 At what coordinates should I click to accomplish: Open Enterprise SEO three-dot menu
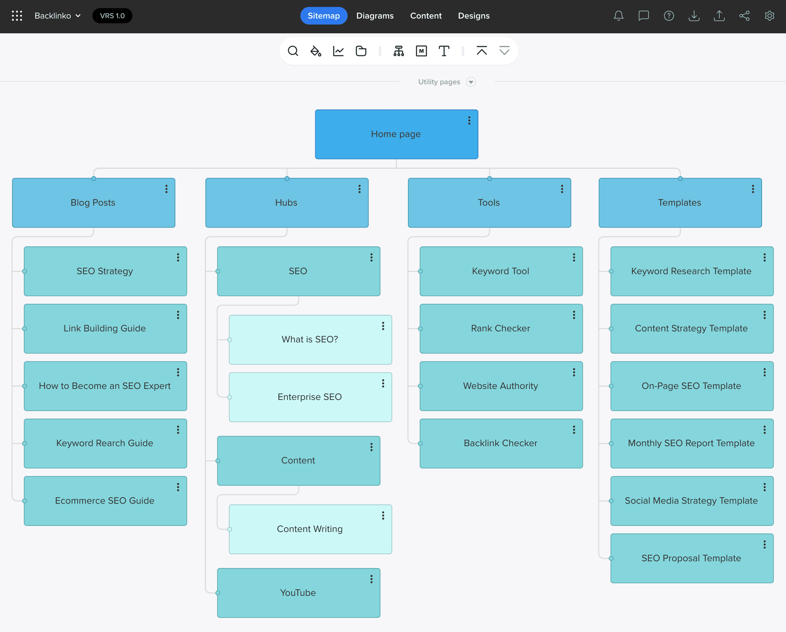(383, 383)
